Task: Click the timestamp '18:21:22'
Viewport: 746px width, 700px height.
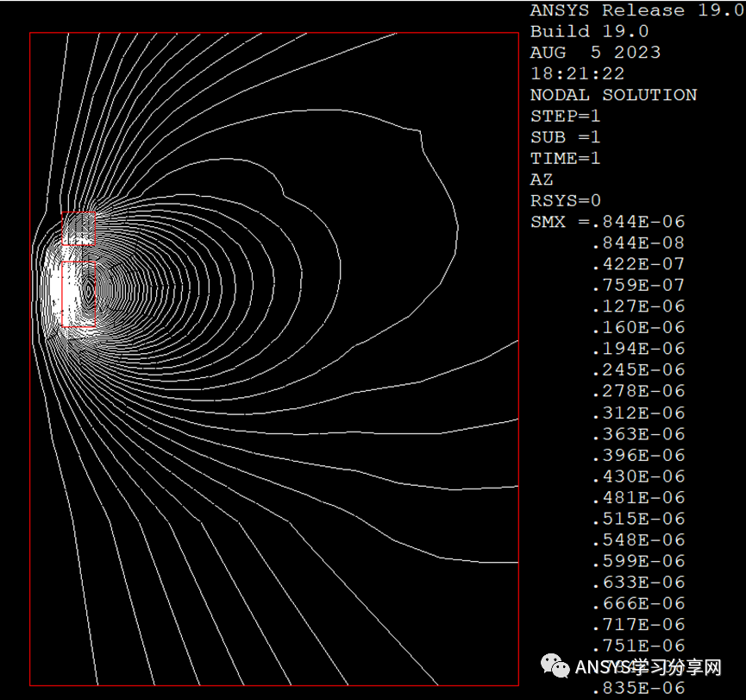Action: 578,74
